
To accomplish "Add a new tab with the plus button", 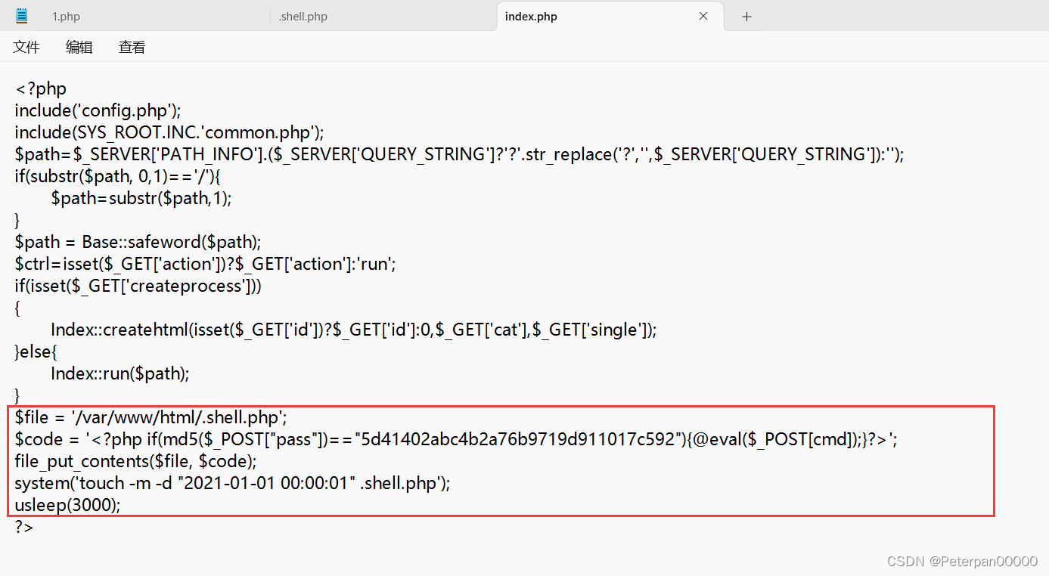I will [746, 16].
